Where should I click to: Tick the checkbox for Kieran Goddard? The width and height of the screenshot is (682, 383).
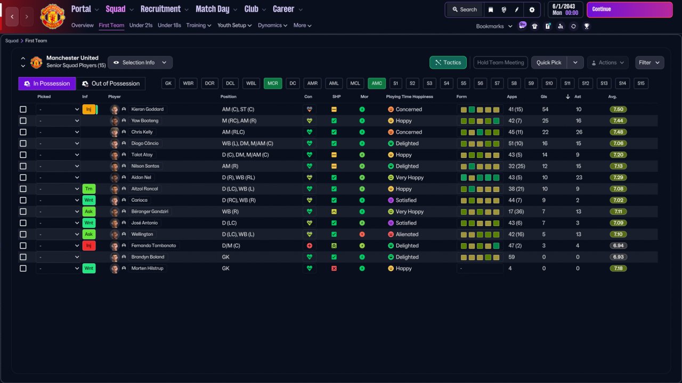pyautogui.click(x=23, y=110)
